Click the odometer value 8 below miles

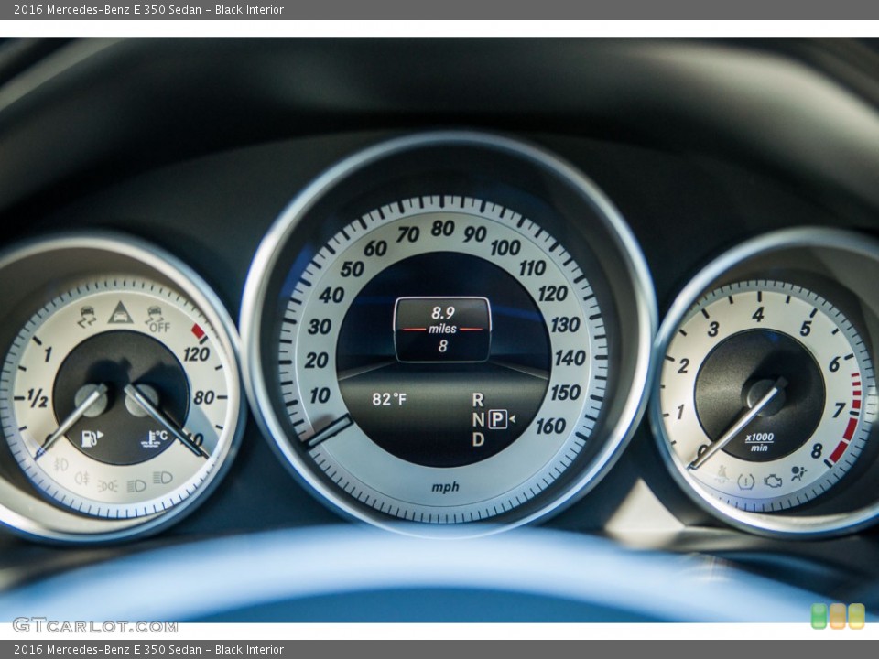pos(443,346)
